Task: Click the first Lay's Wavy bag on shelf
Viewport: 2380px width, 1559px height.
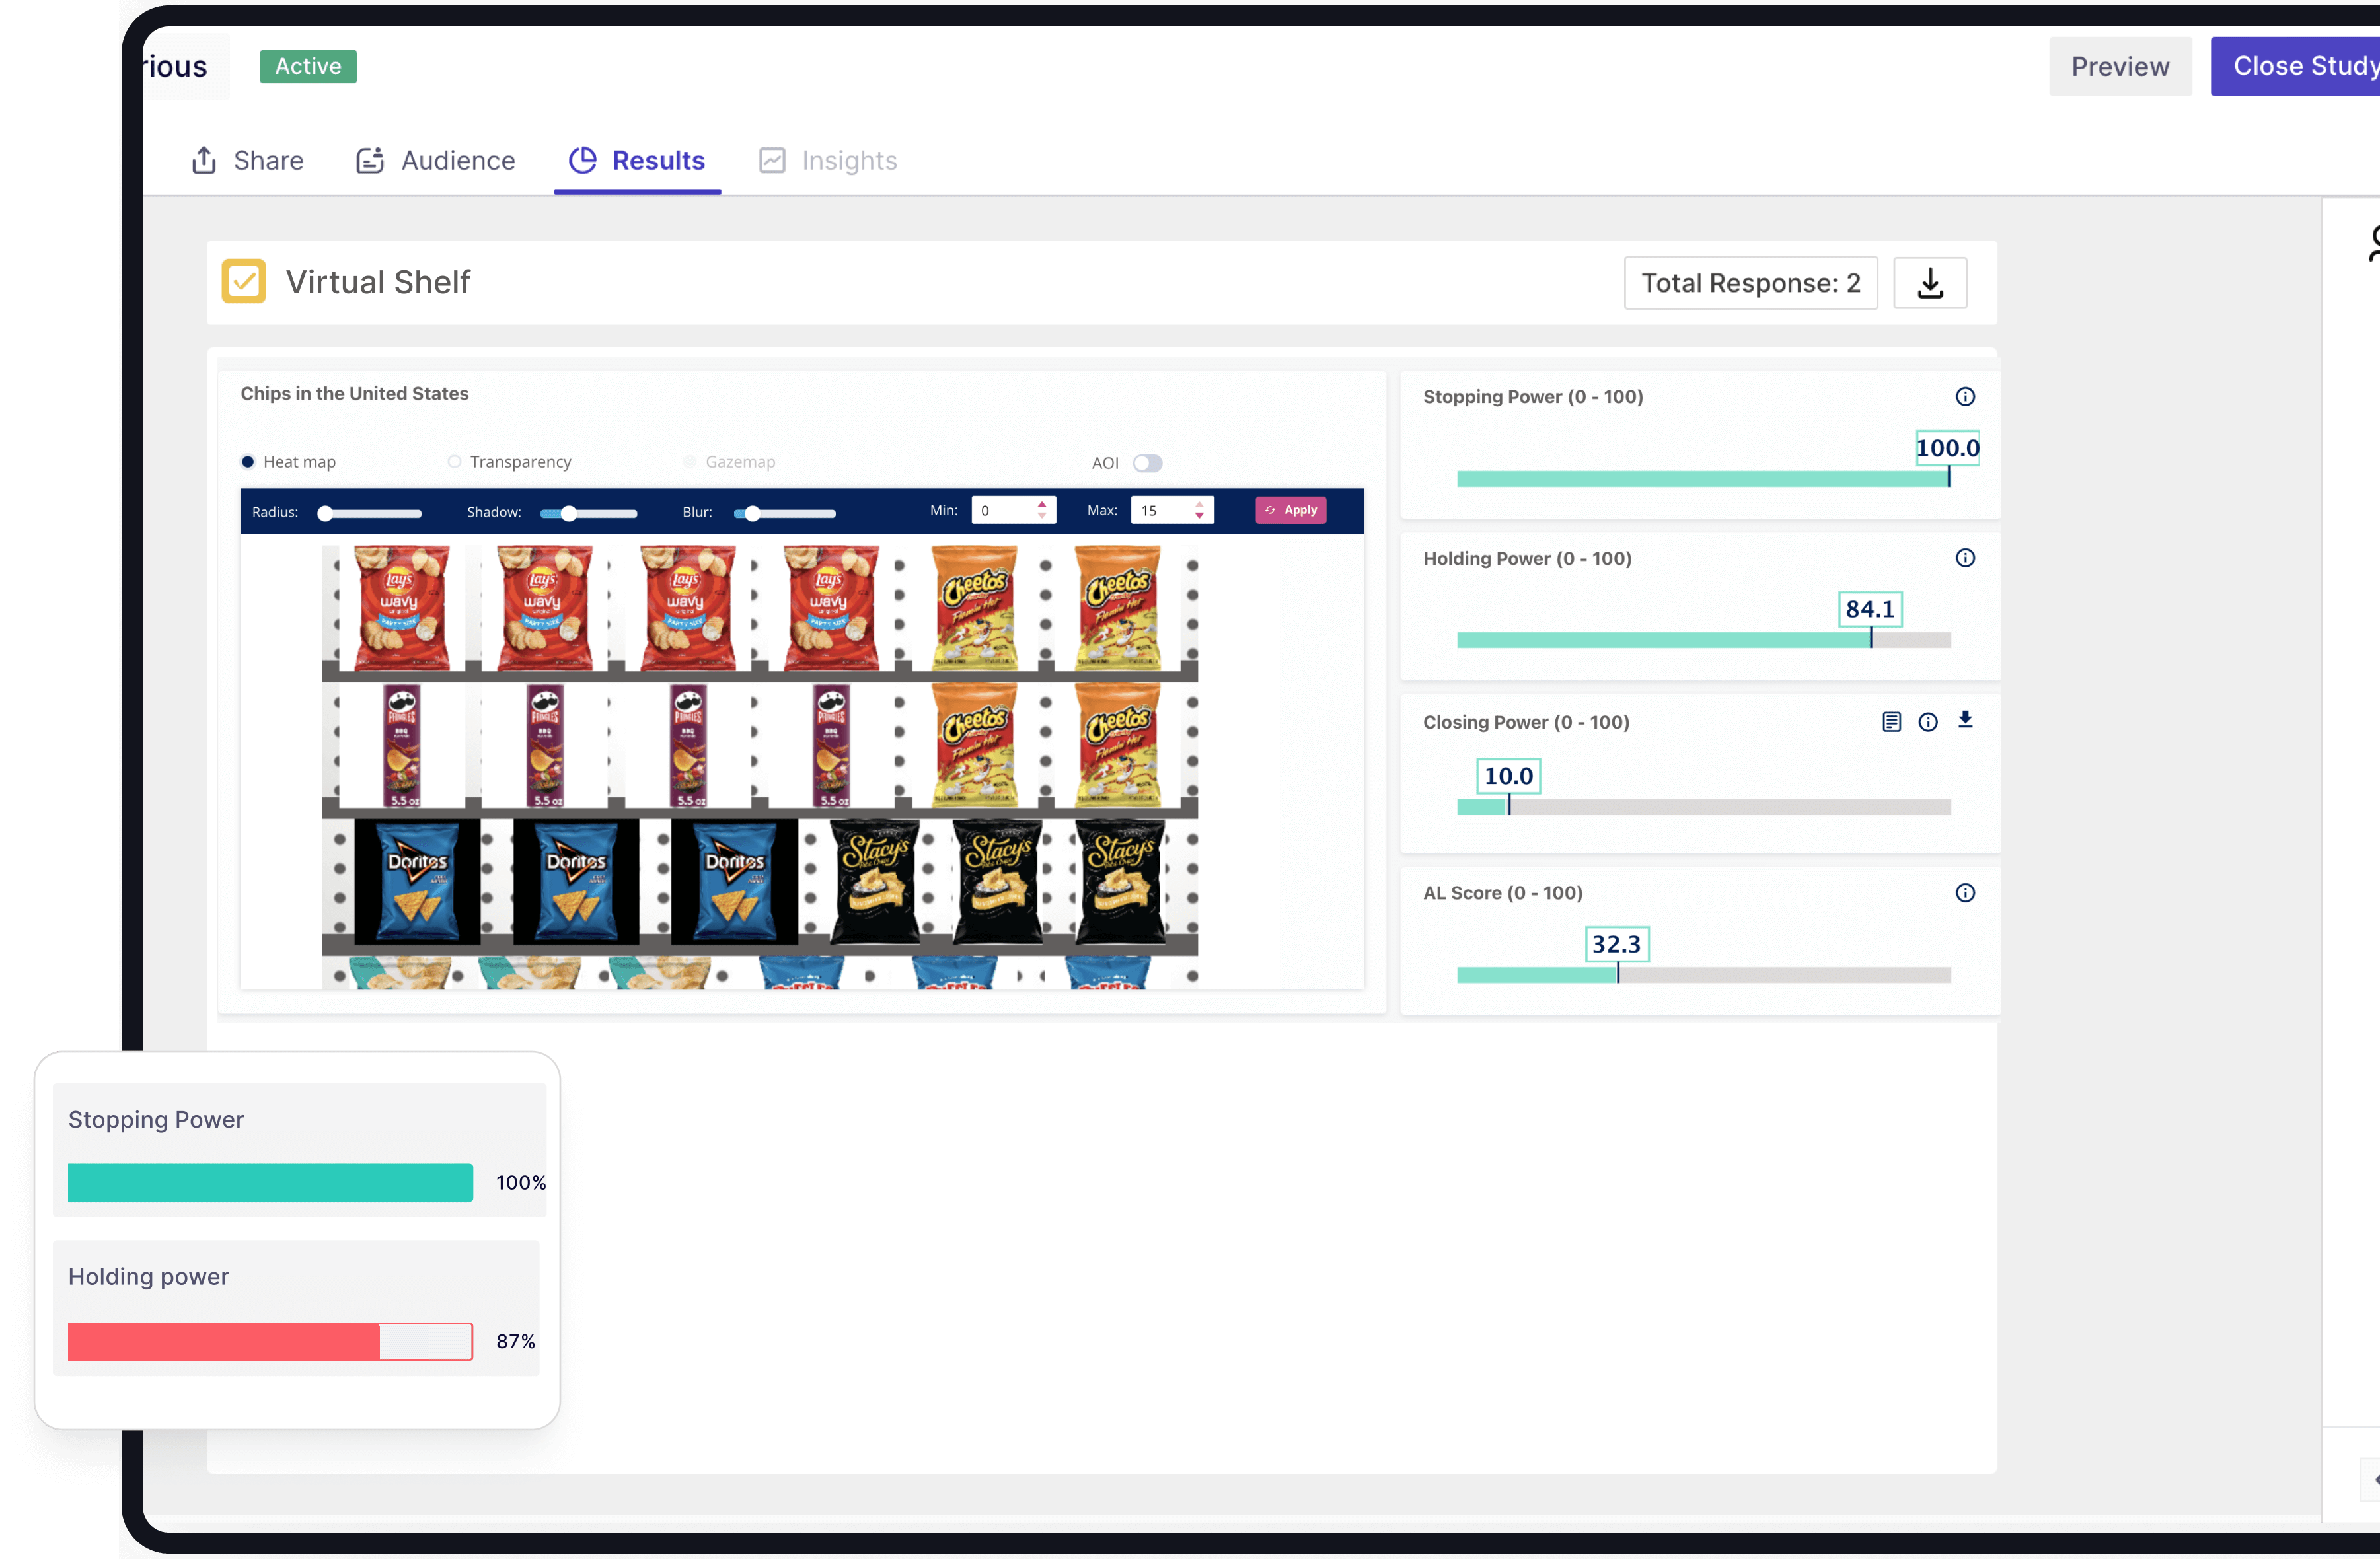Action: click(401, 607)
